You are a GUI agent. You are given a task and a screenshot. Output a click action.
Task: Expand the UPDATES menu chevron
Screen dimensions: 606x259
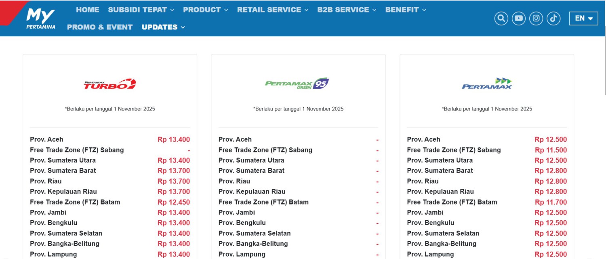click(183, 27)
